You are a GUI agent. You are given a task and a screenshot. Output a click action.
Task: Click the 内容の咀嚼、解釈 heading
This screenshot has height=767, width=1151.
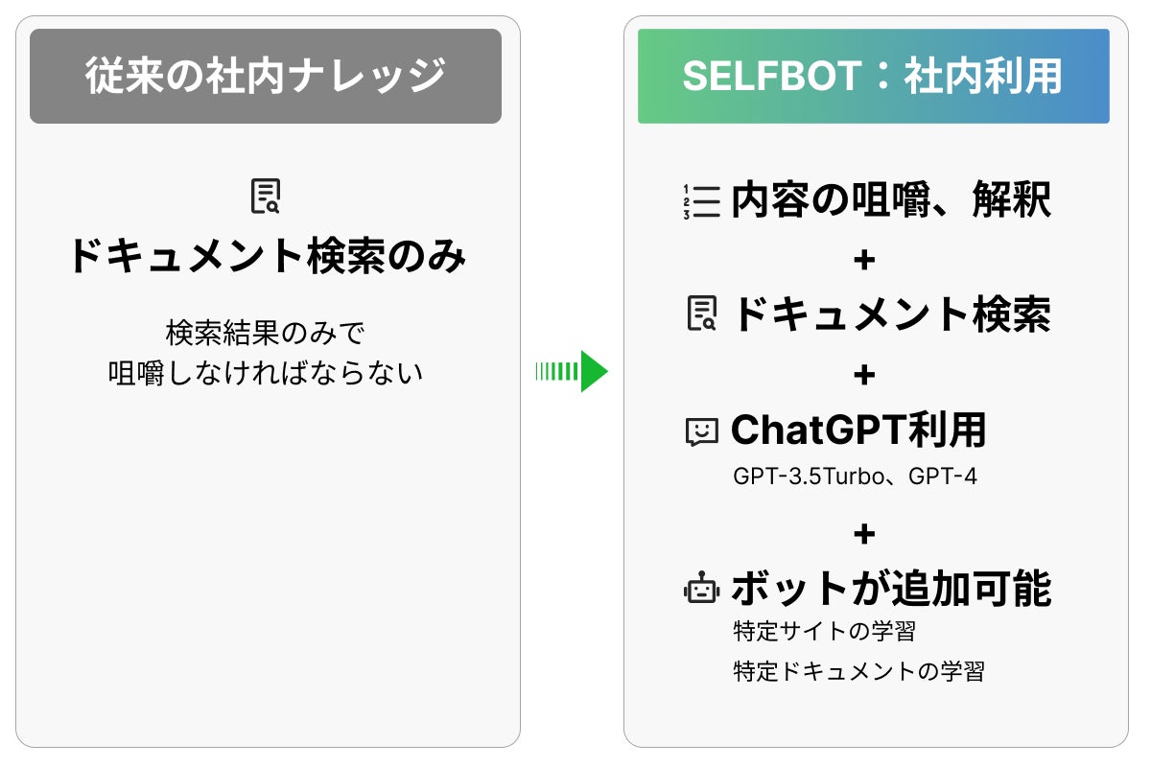(x=891, y=201)
